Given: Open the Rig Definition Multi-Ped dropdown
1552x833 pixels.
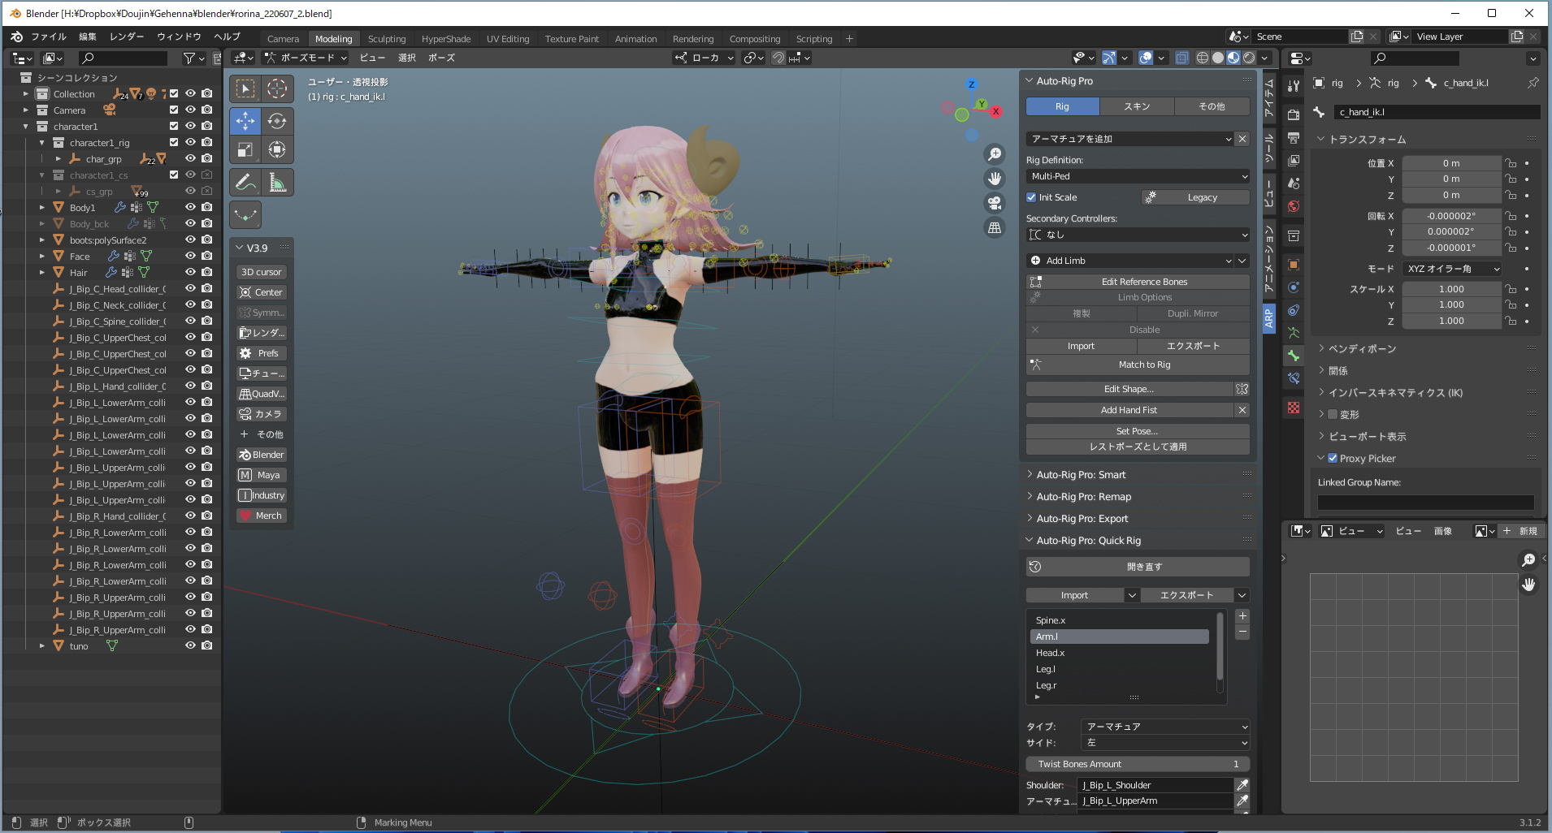Looking at the screenshot, I should 1138,176.
